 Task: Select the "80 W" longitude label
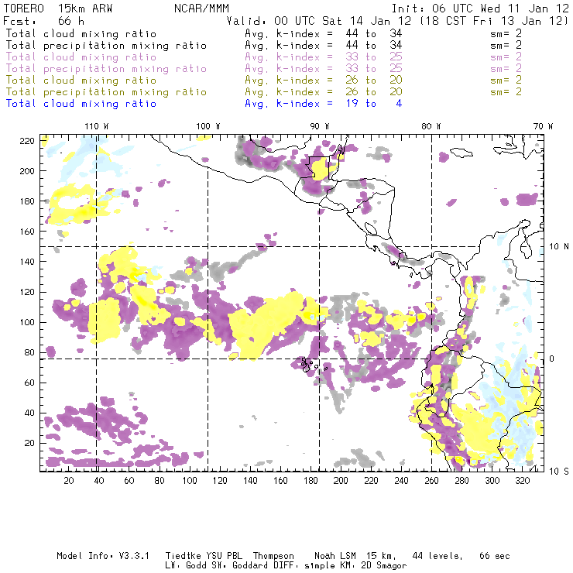[431, 126]
